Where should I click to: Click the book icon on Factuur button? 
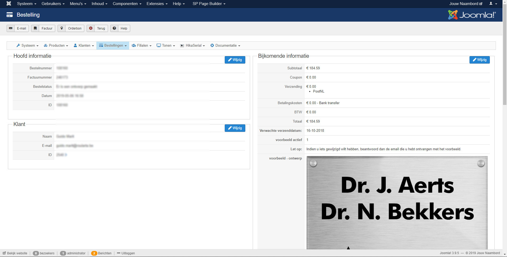click(x=35, y=28)
